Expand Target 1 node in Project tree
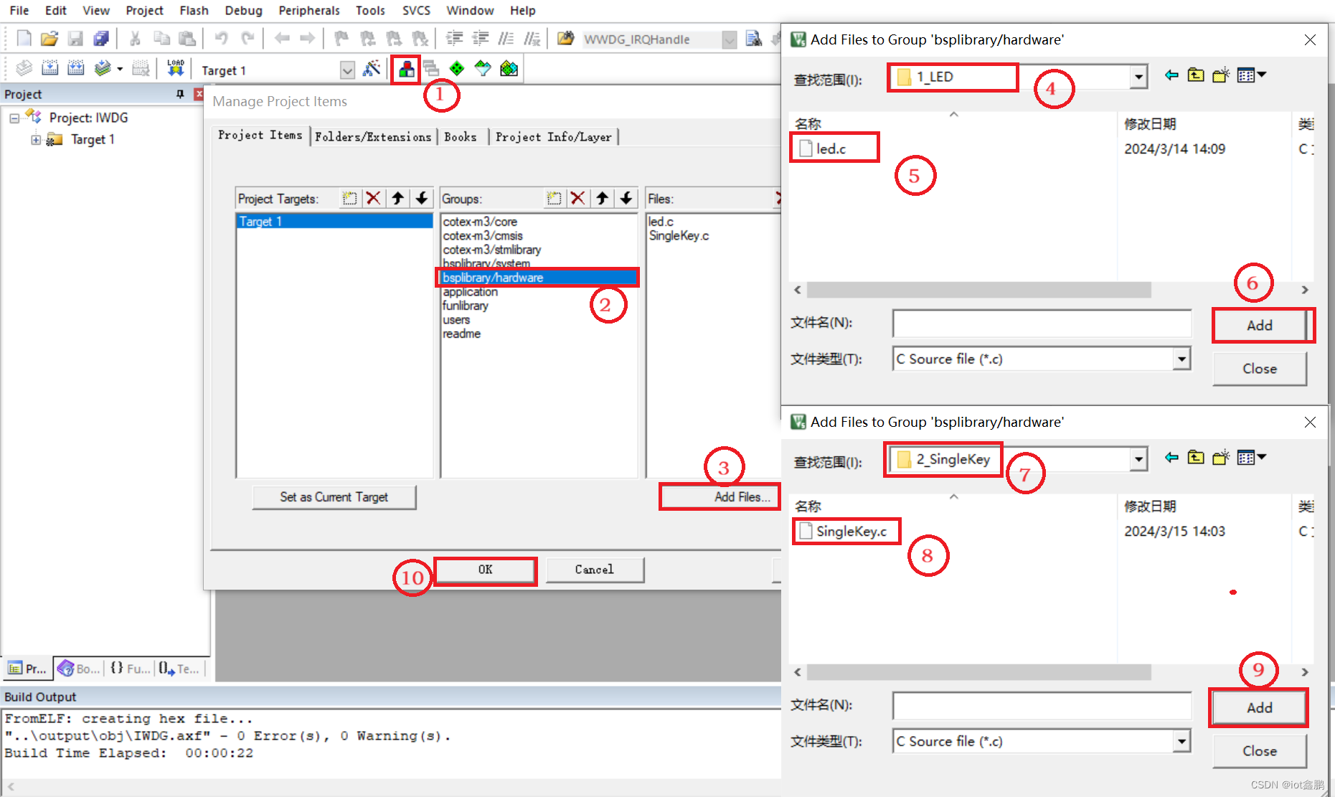This screenshot has width=1335, height=797. (x=36, y=140)
